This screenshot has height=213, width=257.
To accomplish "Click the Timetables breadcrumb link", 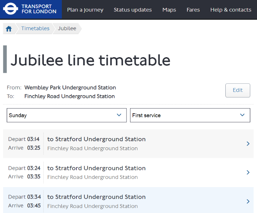I will pos(35,28).
